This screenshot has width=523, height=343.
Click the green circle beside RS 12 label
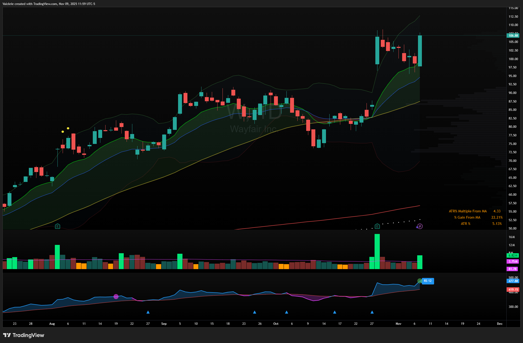[x=420, y=281]
